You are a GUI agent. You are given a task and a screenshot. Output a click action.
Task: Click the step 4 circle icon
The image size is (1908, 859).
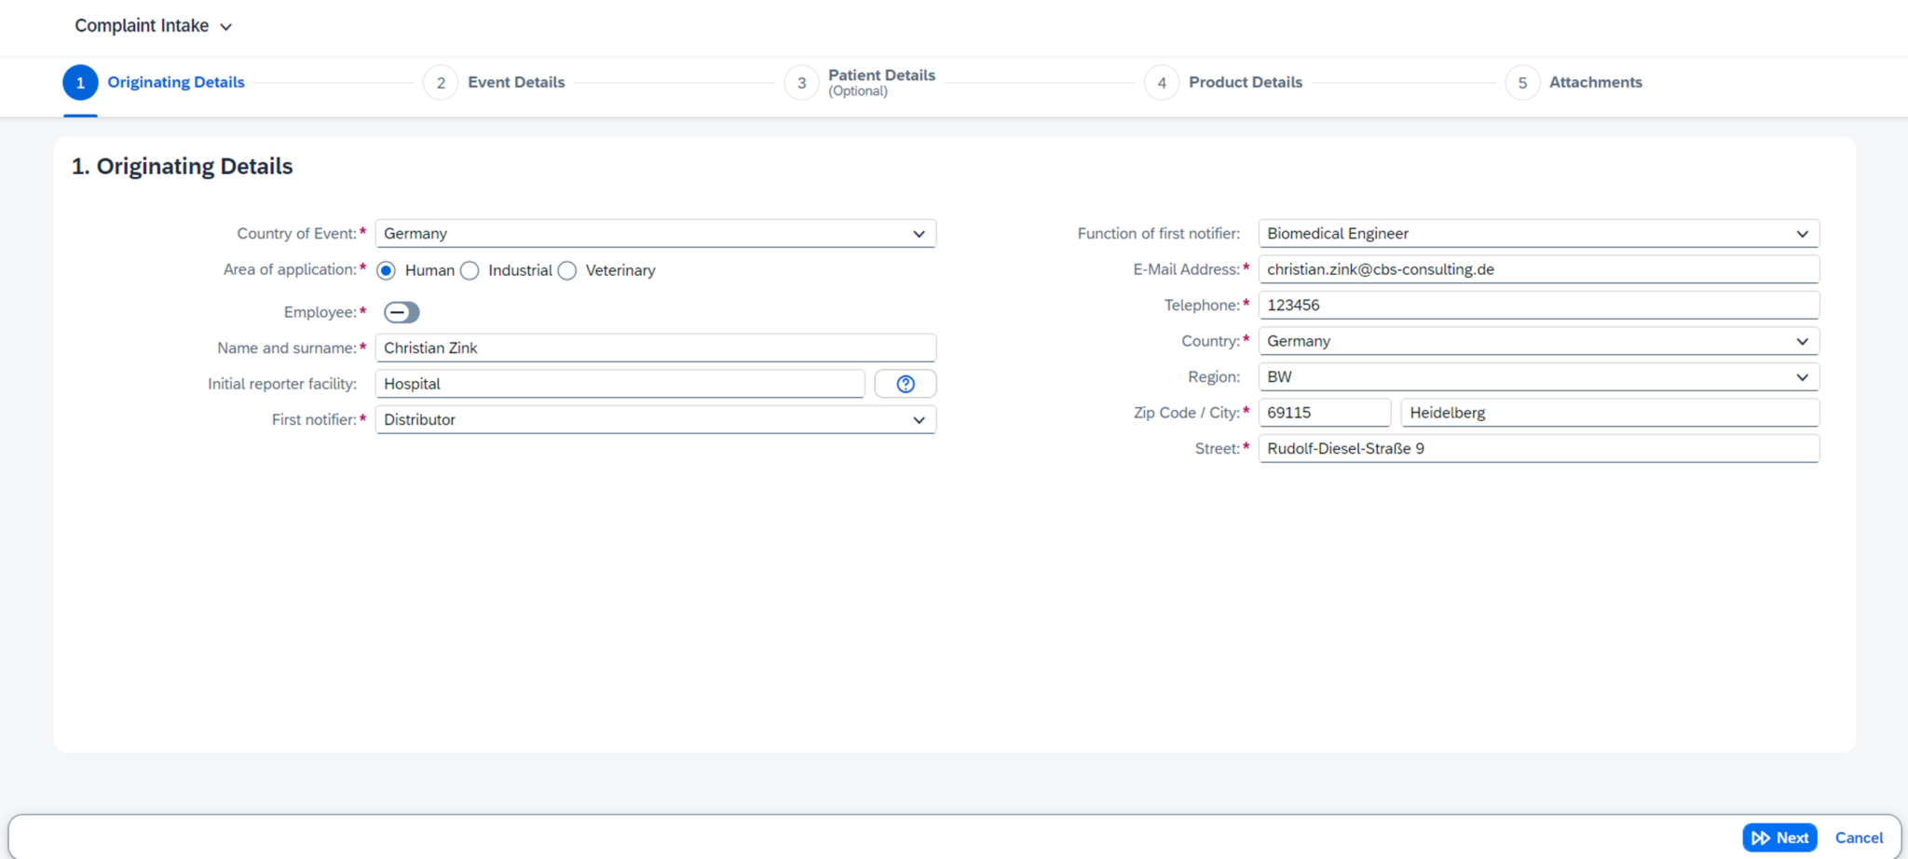[1162, 82]
